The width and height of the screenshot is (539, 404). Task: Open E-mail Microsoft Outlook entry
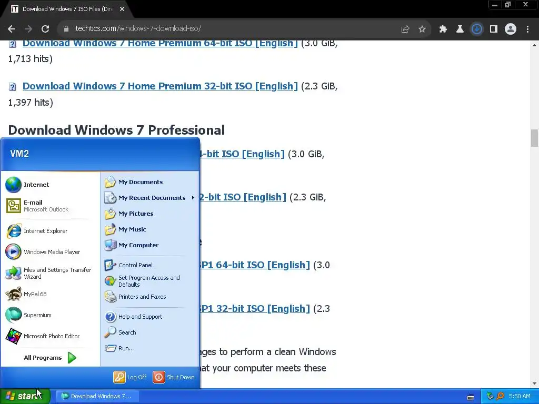pyautogui.click(x=51, y=206)
